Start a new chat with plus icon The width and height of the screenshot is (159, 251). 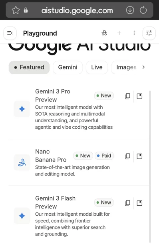[x=119, y=33]
